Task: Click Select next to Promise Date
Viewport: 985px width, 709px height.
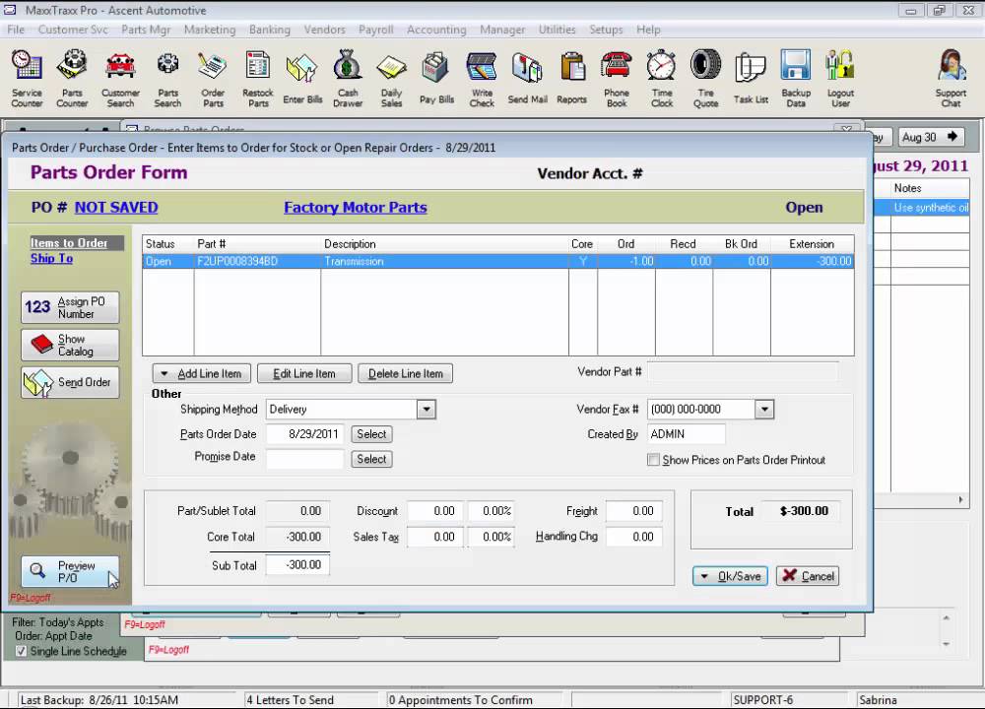Action: point(371,459)
